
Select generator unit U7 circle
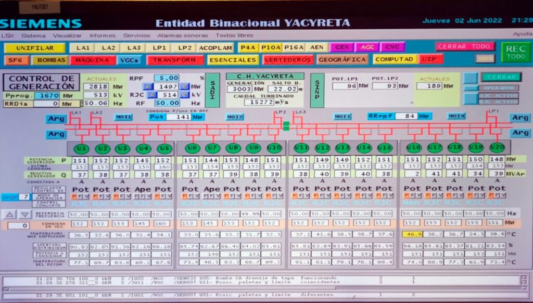[x=213, y=148]
